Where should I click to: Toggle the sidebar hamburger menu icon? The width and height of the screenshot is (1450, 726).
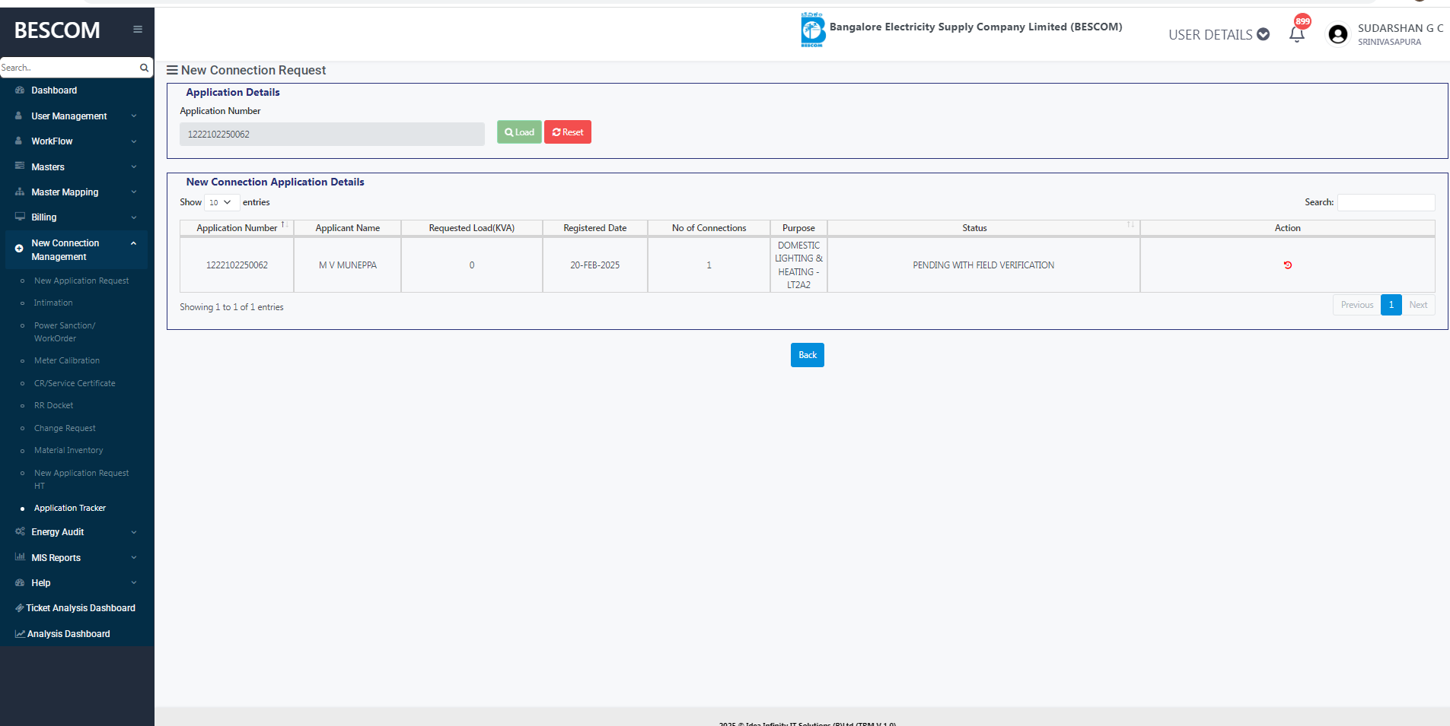(138, 30)
